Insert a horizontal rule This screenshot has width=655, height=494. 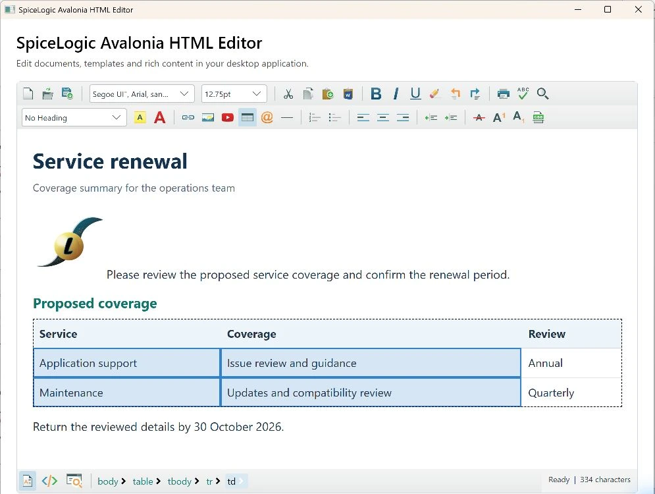point(287,118)
